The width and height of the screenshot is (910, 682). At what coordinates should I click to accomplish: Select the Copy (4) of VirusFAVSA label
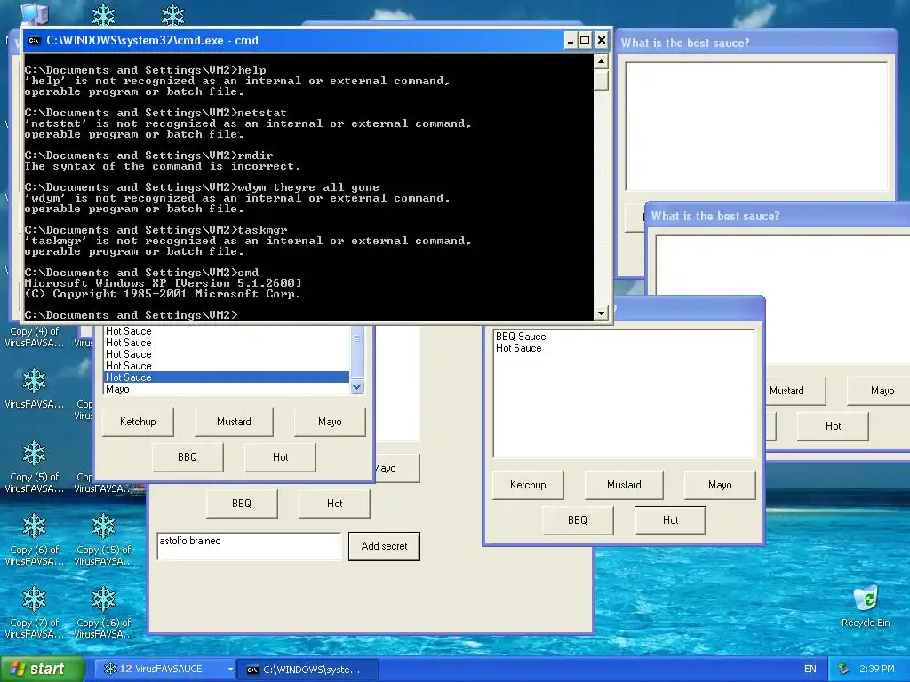(x=35, y=337)
